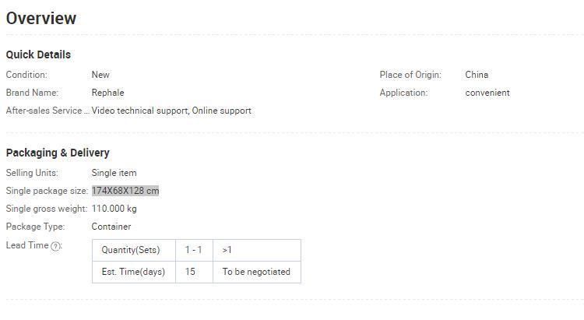Click the Place of Origin value China

(x=477, y=75)
